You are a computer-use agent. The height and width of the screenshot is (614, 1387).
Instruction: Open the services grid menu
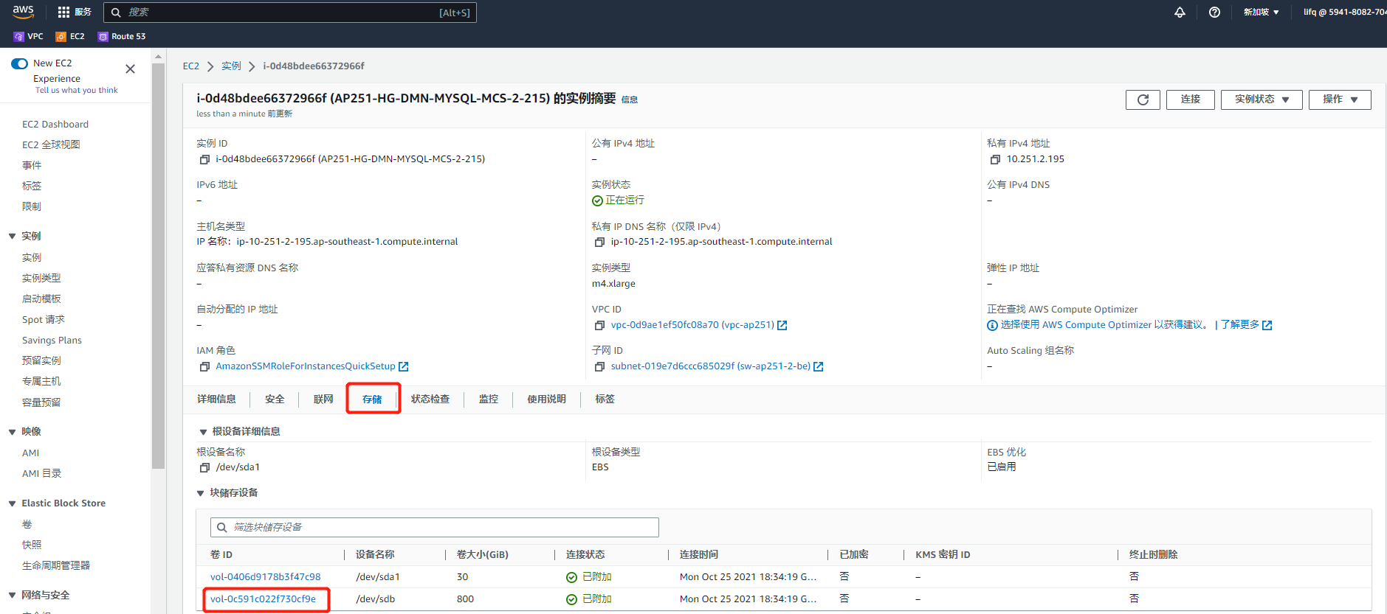point(74,12)
